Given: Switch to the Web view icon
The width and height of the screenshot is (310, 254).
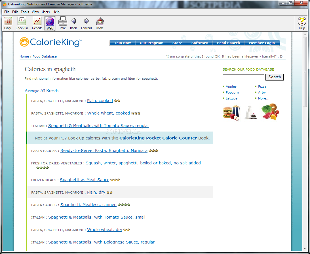Looking at the screenshot, I should 50,23.
